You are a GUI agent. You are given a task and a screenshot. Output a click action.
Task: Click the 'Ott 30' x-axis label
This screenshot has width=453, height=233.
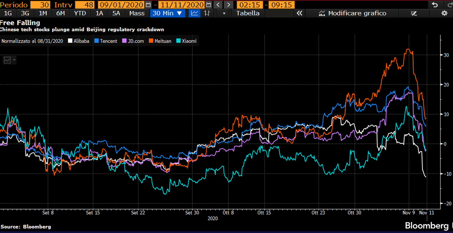click(354, 213)
